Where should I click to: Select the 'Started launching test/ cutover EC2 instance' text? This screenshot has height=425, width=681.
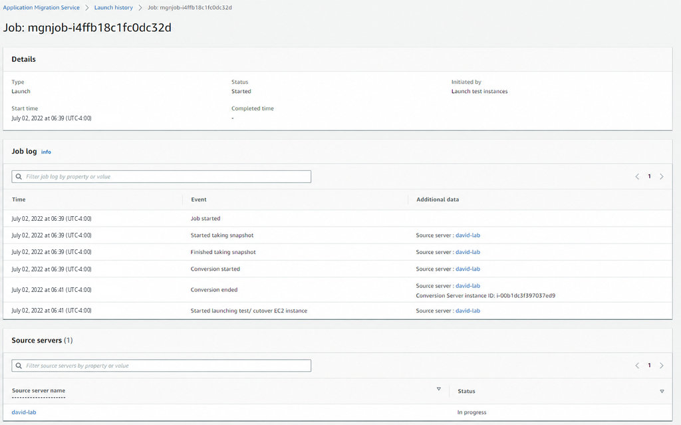[249, 311]
